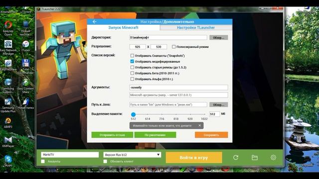Select the Easy Network Manager desktop icon

(8, 48)
